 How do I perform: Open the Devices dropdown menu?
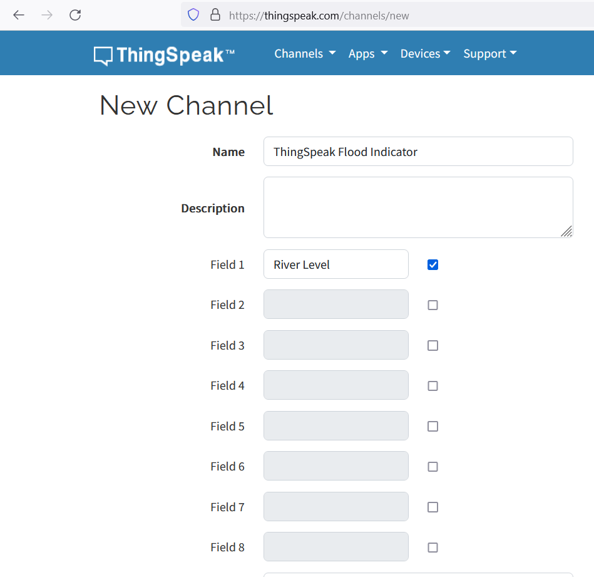(426, 54)
